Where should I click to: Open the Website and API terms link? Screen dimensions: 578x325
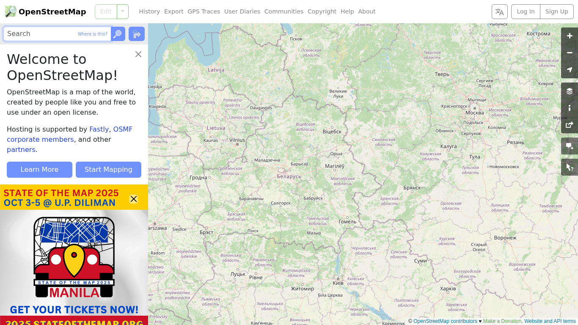click(x=550, y=321)
